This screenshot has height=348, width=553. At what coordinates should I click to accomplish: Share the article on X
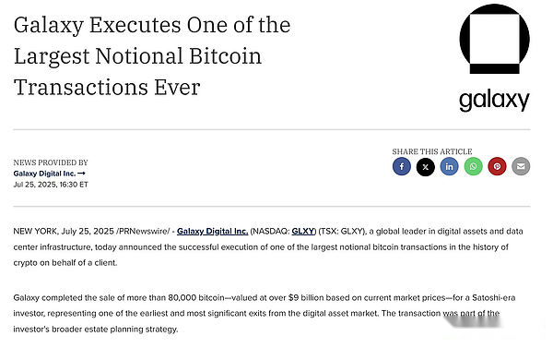click(425, 166)
